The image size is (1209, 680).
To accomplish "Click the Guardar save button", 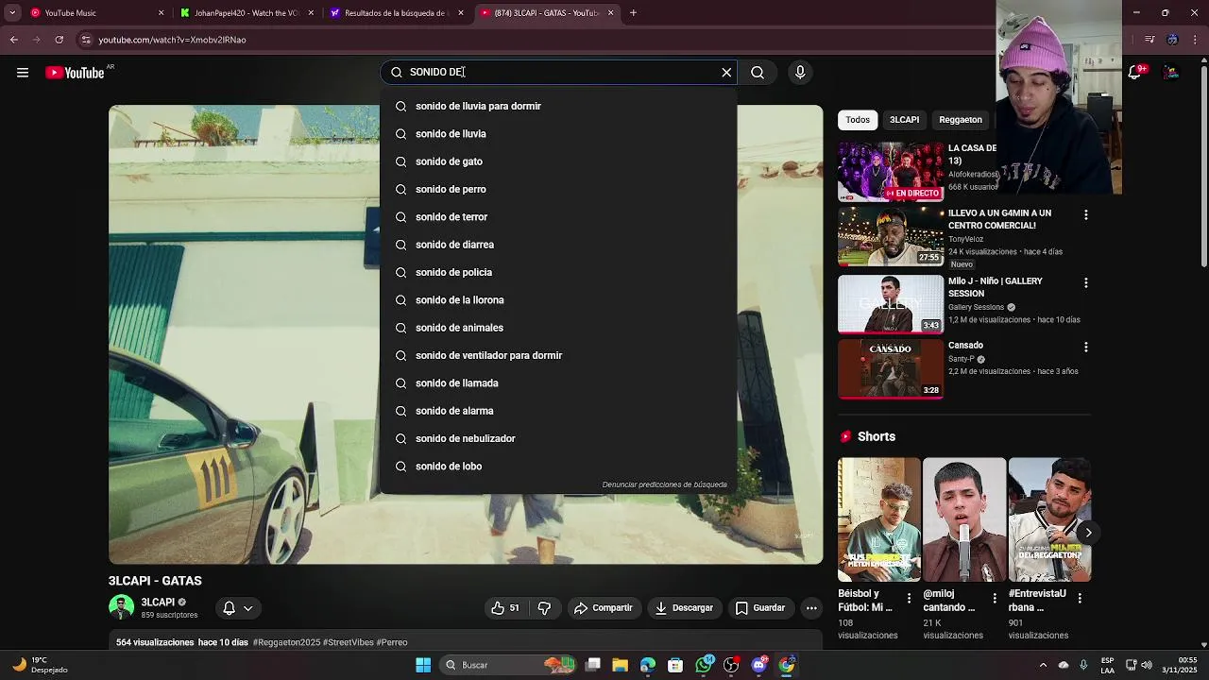I will click(760, 608).
